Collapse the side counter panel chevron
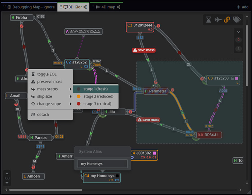252x195 pixels. click(x=238, y=32)
